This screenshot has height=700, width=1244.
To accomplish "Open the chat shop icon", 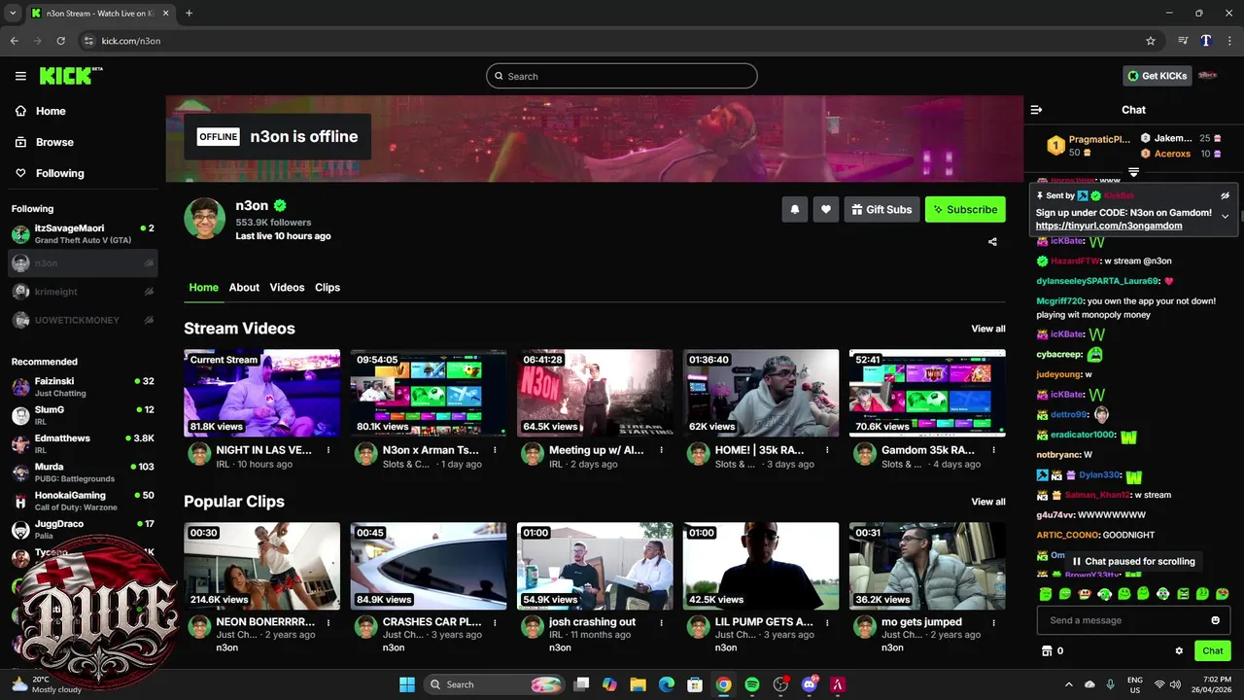I will [x=1047, y=651].
